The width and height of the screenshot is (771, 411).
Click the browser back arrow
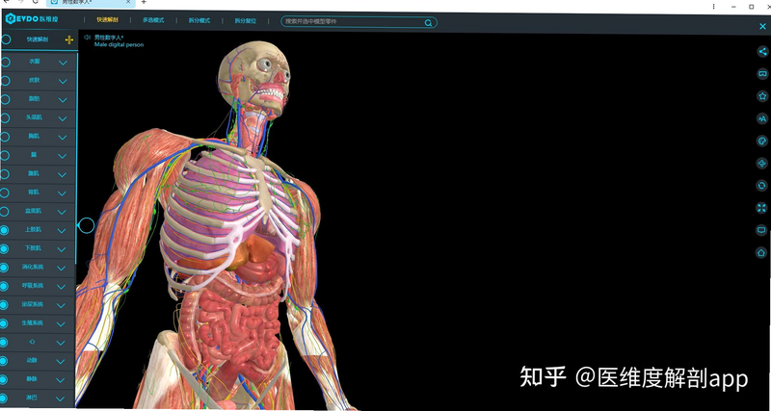point(7,2)
